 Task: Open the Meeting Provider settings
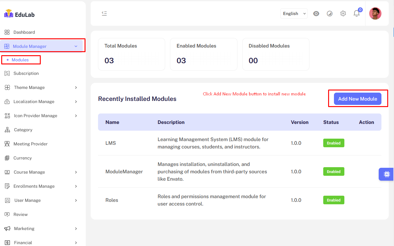31,144
